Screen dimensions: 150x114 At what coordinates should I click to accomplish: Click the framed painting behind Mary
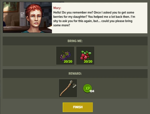point(11,7)
